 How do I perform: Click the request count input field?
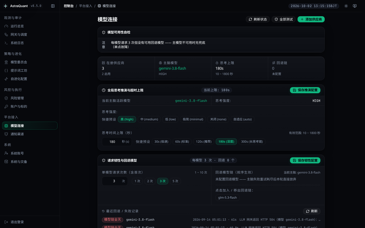pyautogui.click(x=115, y=181)
